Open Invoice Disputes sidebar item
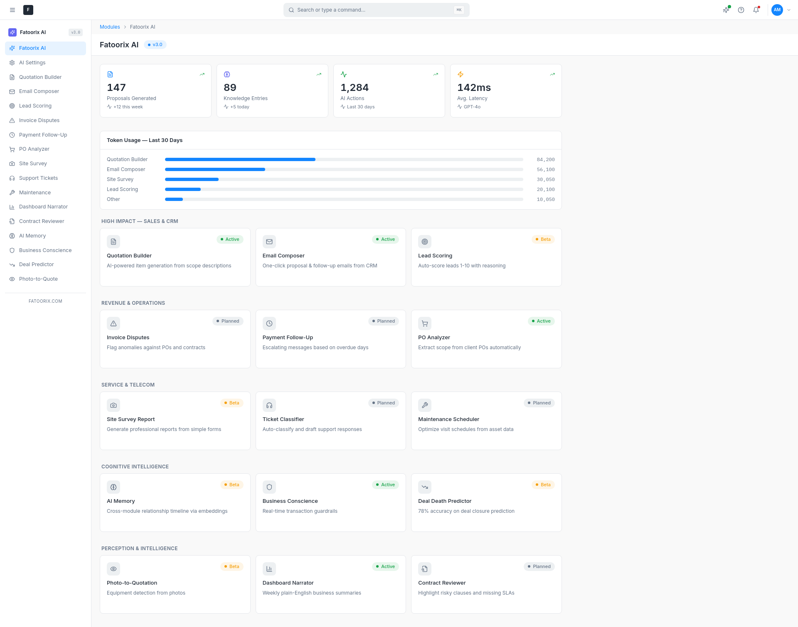 (46, 120)
